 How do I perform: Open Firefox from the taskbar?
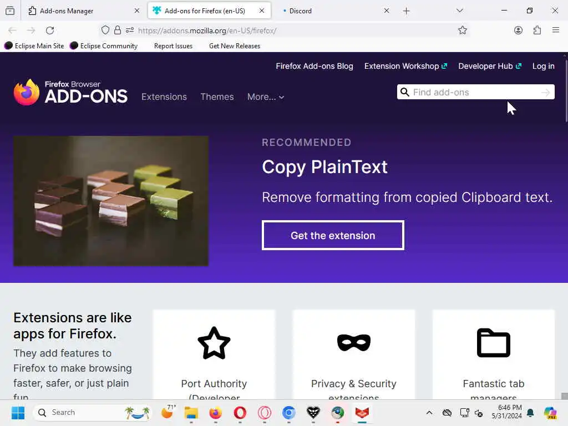pos(216,413)
